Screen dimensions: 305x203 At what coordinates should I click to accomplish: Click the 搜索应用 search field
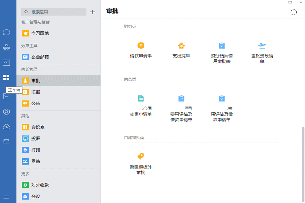tap(53, 12)
